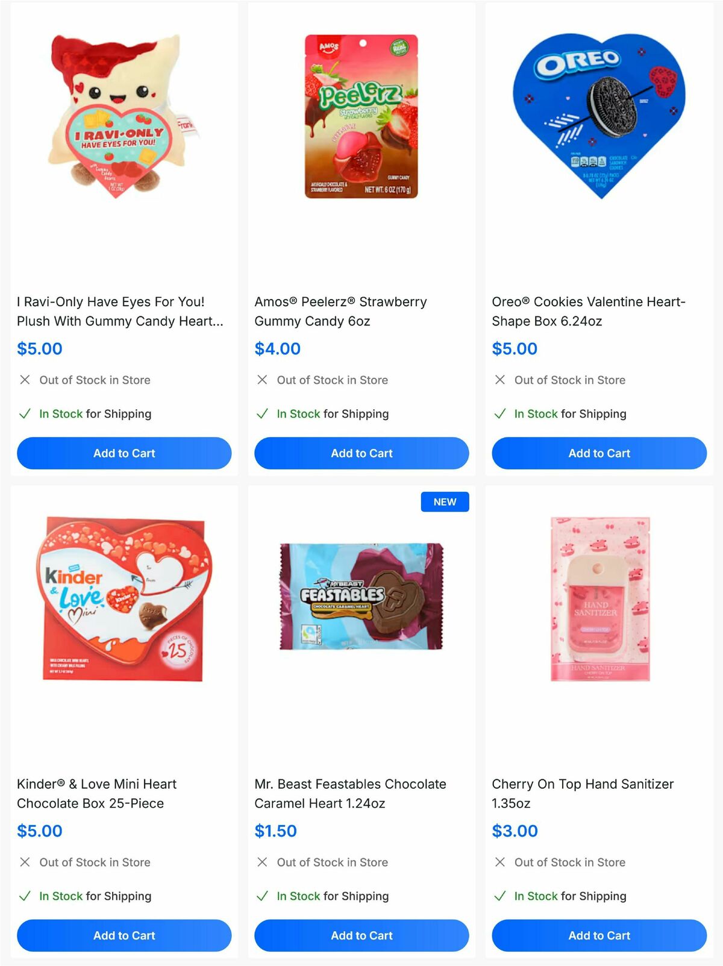Add the Oreo Cookies Valentine Heart box to cart

point(599,453)
